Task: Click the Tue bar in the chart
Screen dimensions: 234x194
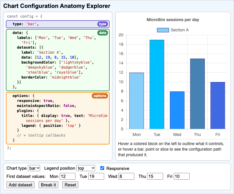Action: (157, 84)
